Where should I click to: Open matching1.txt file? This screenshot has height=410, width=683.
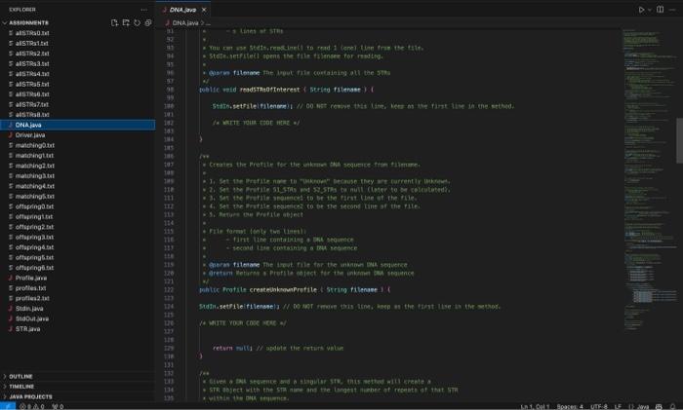click(34, 155)
